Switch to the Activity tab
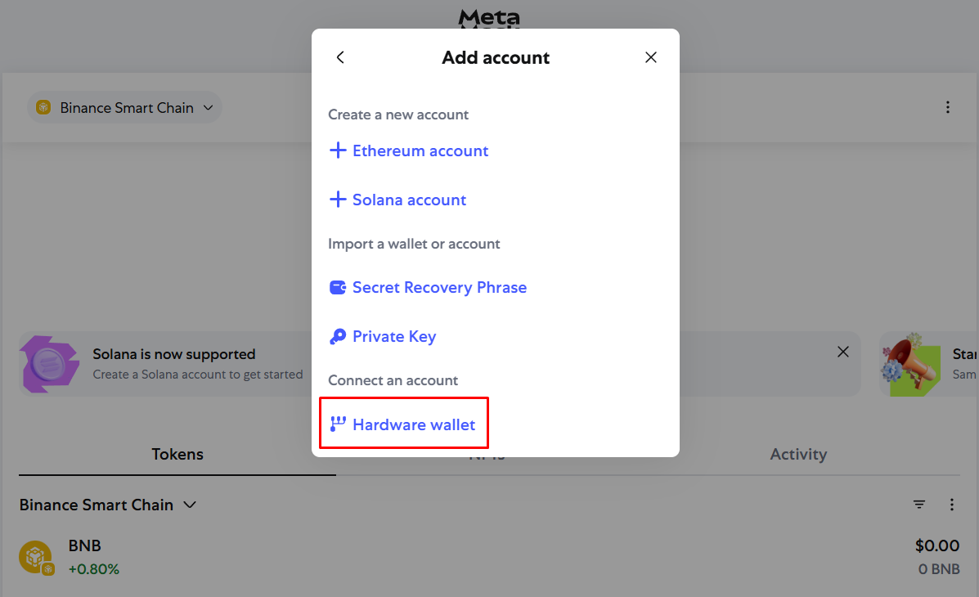The width and height of the screenshot is (979, 597). pos(798,454)
